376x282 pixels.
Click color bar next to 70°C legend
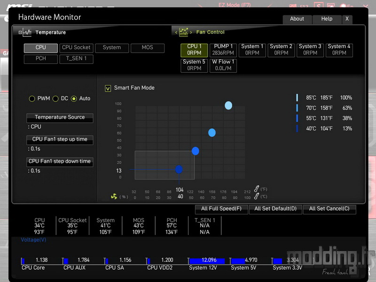(x=298, y=108)
